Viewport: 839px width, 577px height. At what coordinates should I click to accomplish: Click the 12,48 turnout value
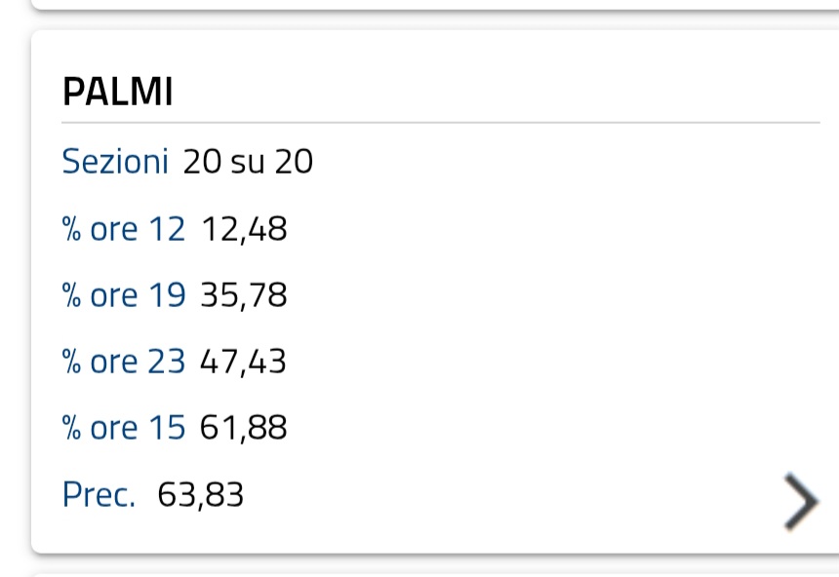click(244, 230)
